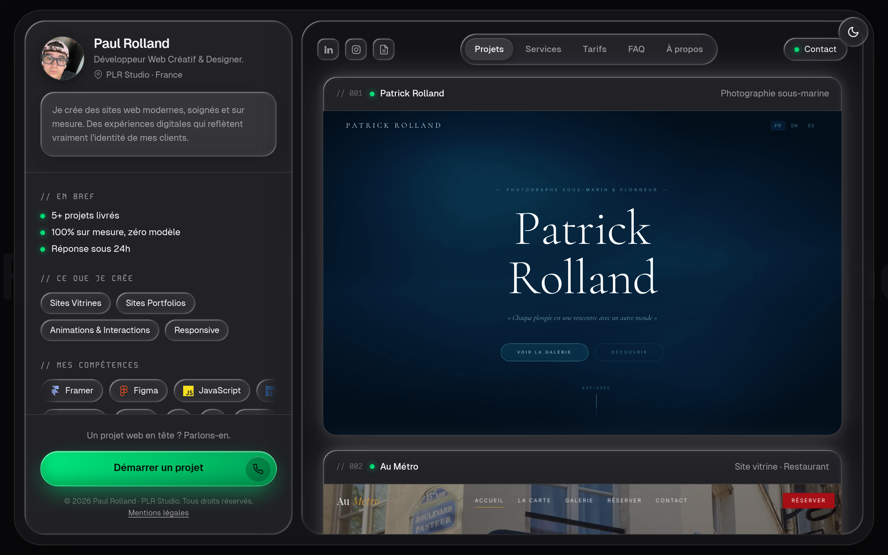Click the TypeScript skill chip
Viewport: 888px width, 555px height.
(x=267, y=391)
